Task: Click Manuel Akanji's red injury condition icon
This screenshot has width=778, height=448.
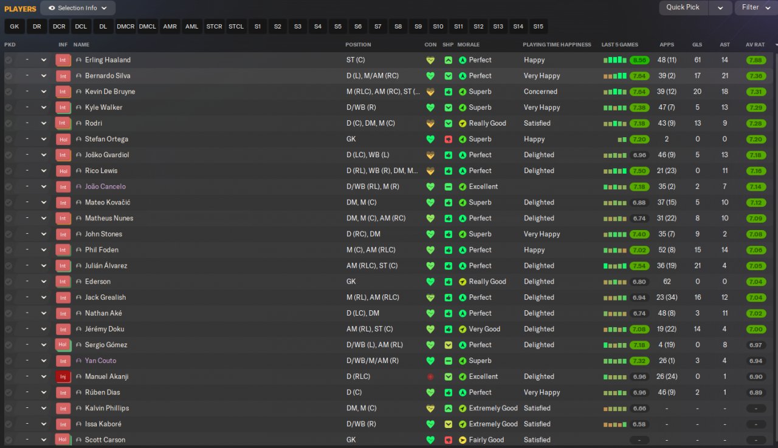Action: click(430, 377)
